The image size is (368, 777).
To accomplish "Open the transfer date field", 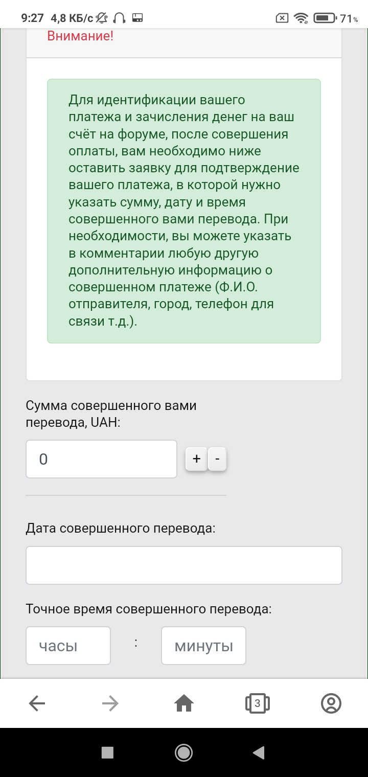I will pos(183,565).
